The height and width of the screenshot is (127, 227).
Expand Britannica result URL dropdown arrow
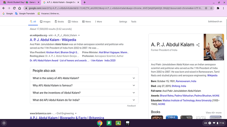pos(76,114)
